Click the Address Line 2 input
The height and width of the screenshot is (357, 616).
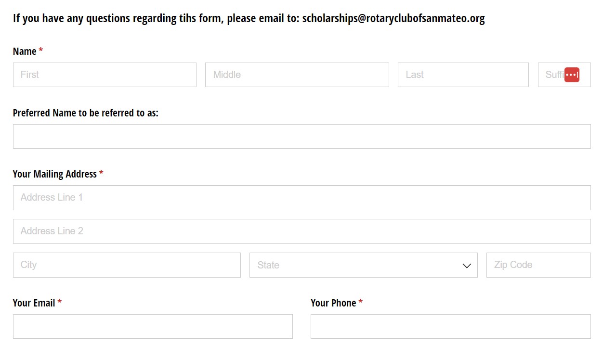tap(301, 231)
